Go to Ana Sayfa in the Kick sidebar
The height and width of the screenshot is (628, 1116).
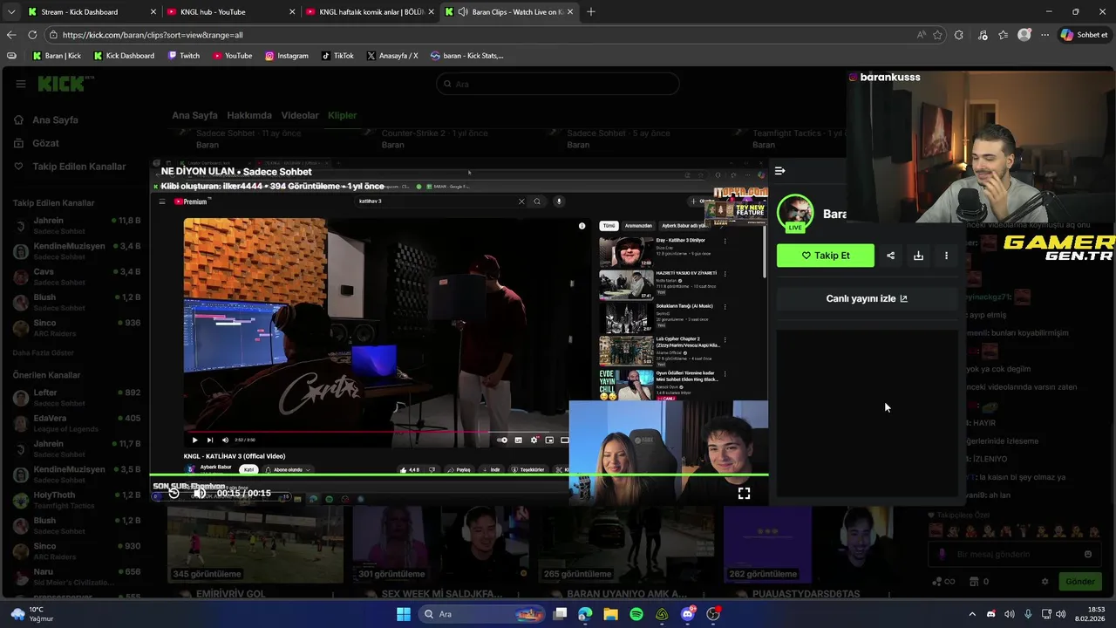[x=55, y=120]
